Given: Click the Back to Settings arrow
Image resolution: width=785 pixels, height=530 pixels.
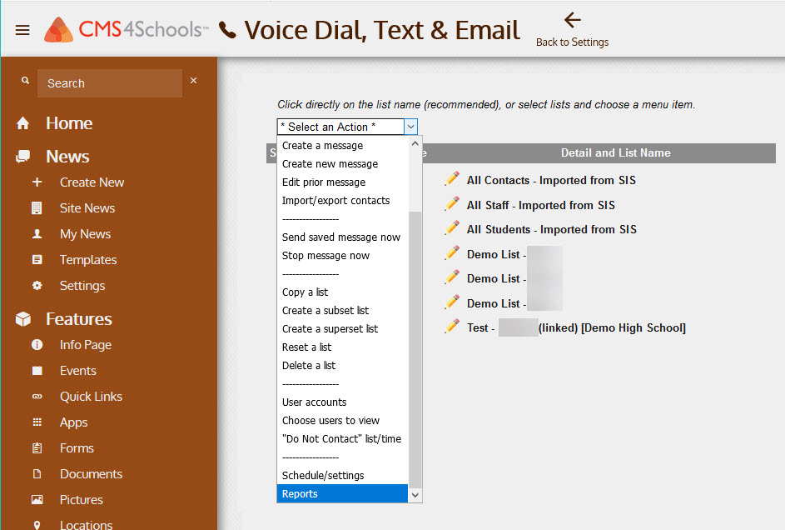Looking at the screenshot, I should pyautogui.click(x=572, y=20).
